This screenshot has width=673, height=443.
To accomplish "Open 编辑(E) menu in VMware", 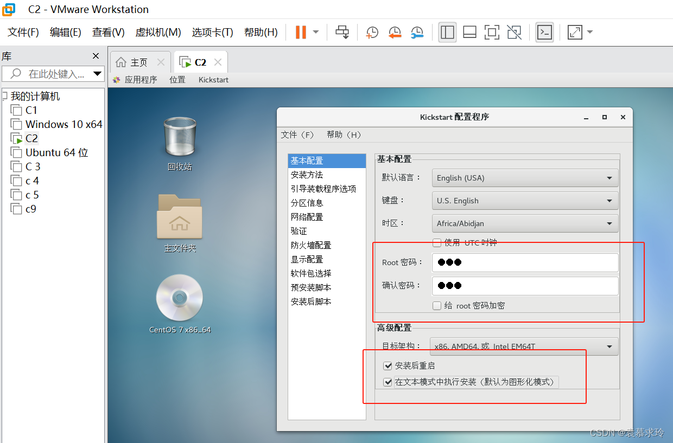I will 66,33.
